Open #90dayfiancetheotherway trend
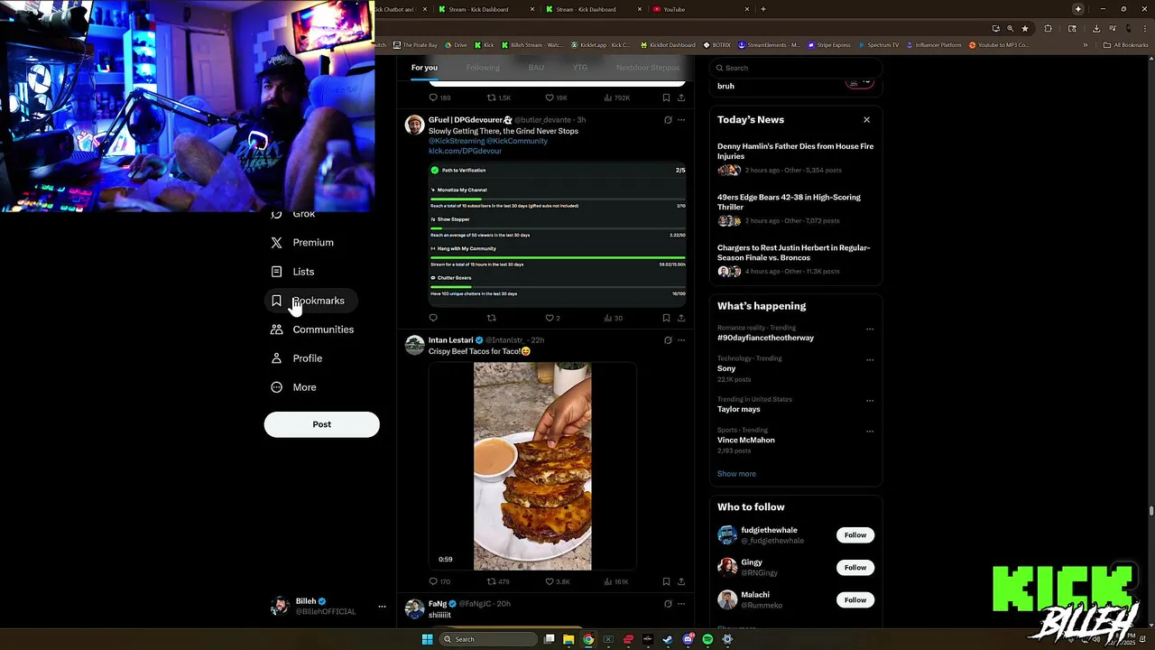Screen dimensions: 1155x650 coord(765,338)
